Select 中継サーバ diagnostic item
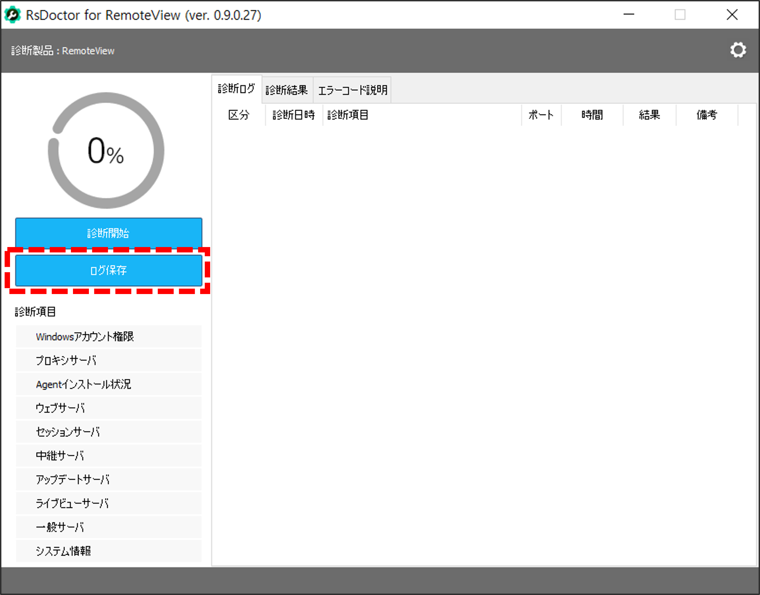 (x=108, y=456)
